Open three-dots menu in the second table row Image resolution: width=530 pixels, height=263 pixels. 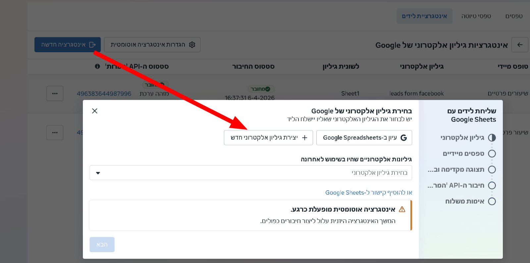55,132
